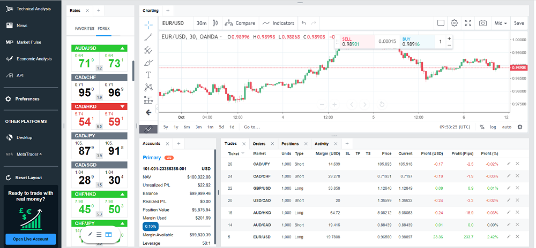The image size is (536, 248).
Task: Switch to the FOREX rates tab
Action: point(103,29)
